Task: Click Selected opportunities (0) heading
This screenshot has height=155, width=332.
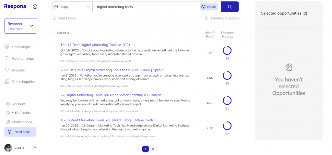Action: pos(284,13)
